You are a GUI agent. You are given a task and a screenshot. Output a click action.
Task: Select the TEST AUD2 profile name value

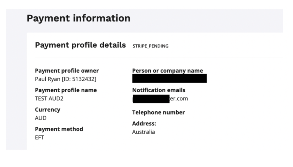click(x=49, y=98)
